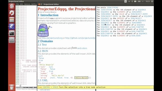This screenshot has height=91, width=162.
Task: Open the sound volume indicator
Action: [x=143, y=1]
